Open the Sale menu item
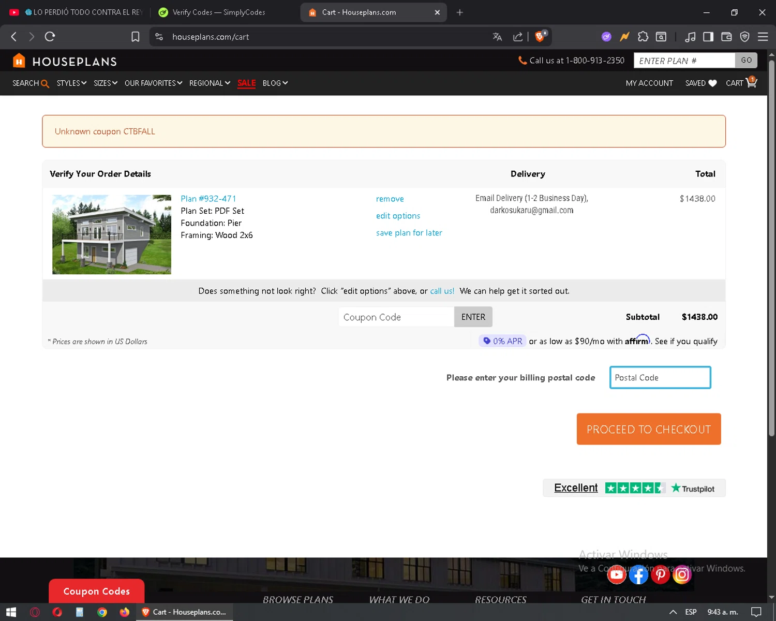 tap(246, 83)
